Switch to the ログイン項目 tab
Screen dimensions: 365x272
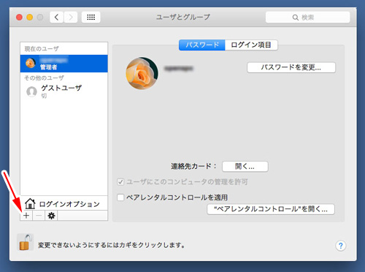(x=251, y=45)
